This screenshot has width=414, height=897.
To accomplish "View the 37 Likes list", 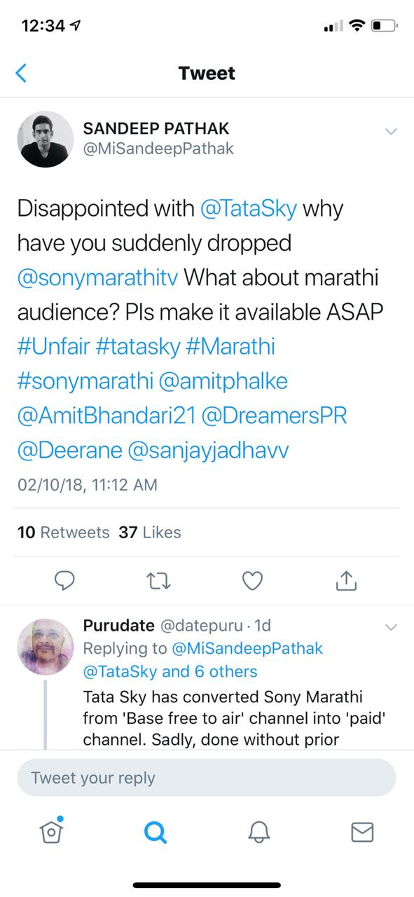I will coord(150,533).
